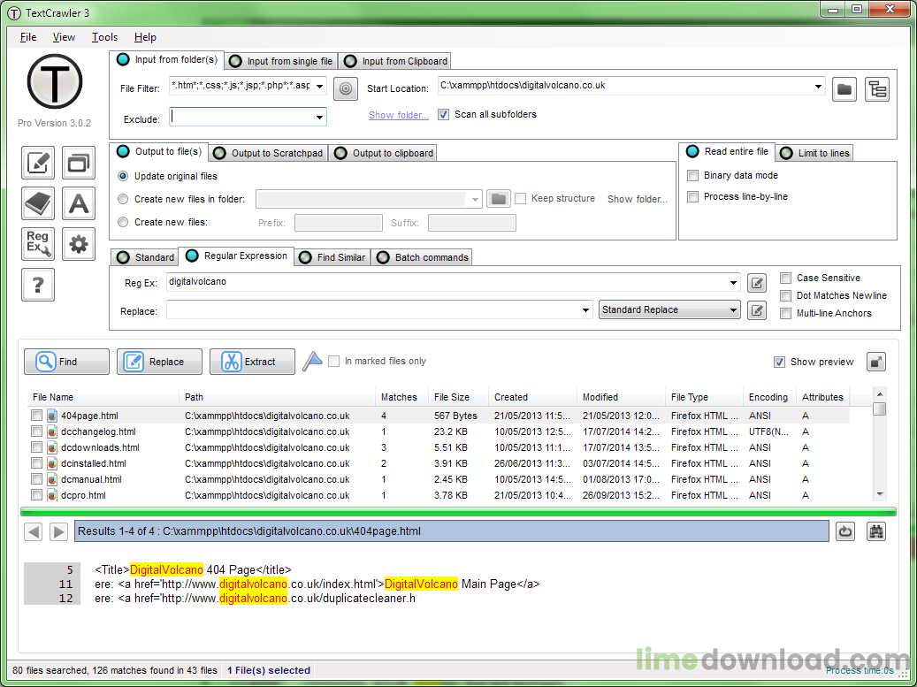Click the Show folder link
917x687 pixels.
click(398, 115)
